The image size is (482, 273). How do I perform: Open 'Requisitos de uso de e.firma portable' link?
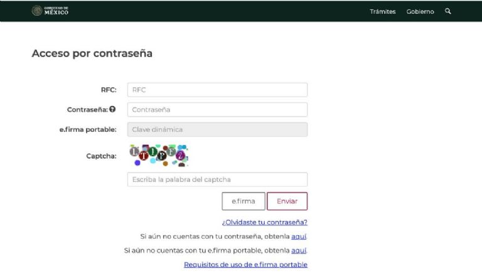click(245, 265)
